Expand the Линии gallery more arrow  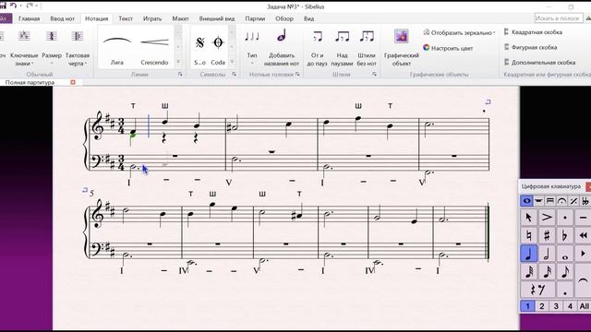[178, 62]
